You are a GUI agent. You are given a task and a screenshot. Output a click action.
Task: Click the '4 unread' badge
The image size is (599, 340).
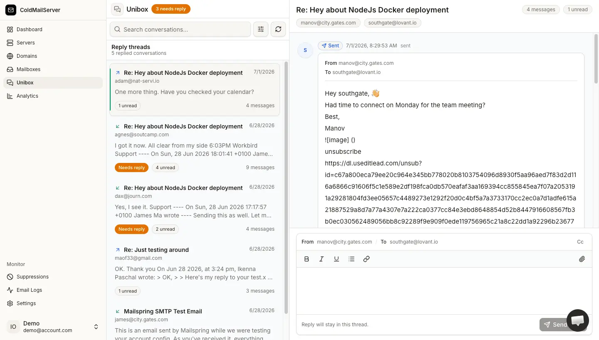pyautogui.click(x=165, y=168)
